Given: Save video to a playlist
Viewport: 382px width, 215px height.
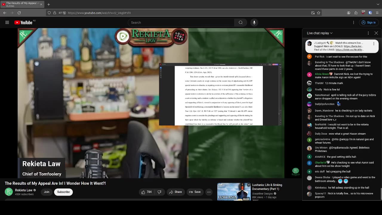Looking at the screenshot, I should pyautogui.click(x=195, y=192).
